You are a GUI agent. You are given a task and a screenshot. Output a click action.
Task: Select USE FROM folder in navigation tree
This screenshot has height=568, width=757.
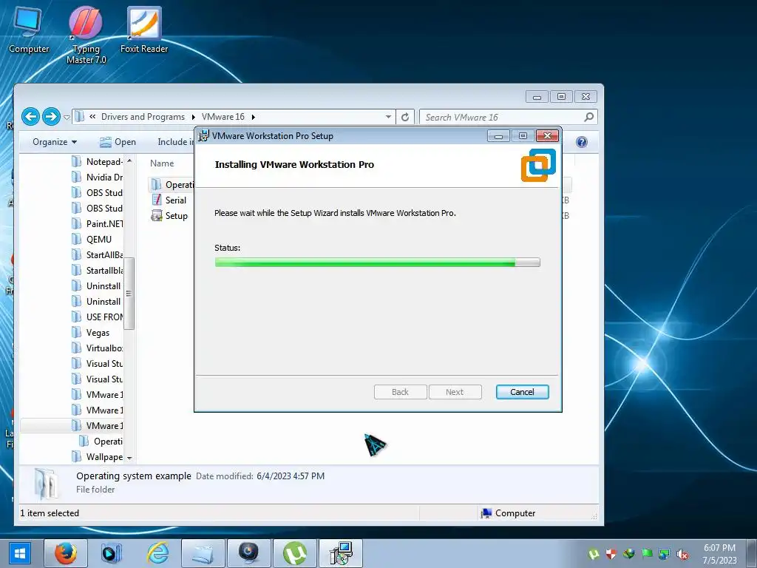tap(97, 317)
